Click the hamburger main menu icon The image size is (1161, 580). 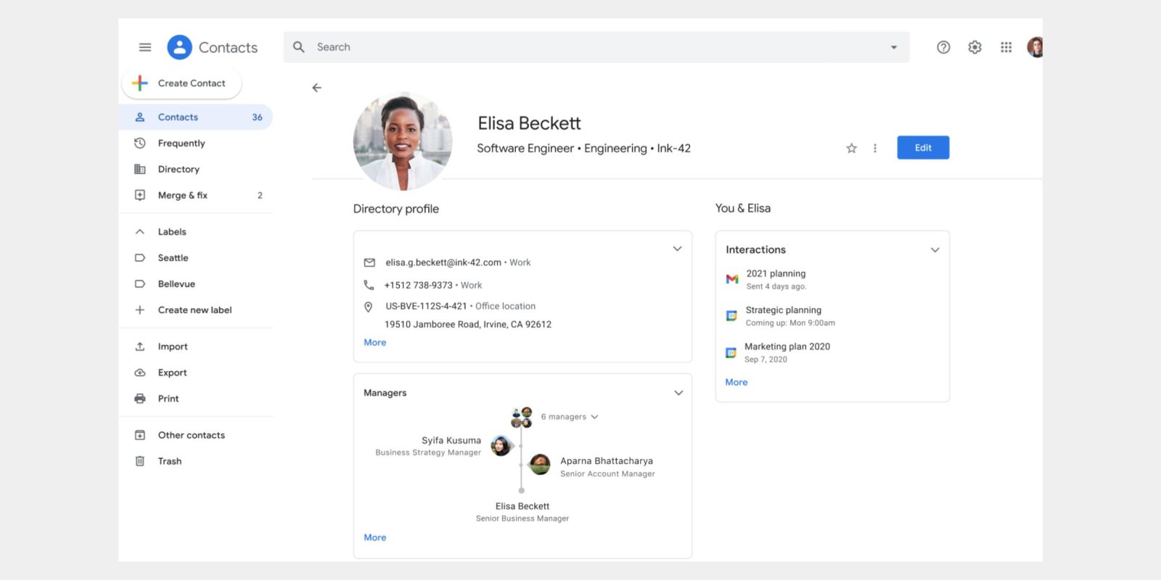145,47
